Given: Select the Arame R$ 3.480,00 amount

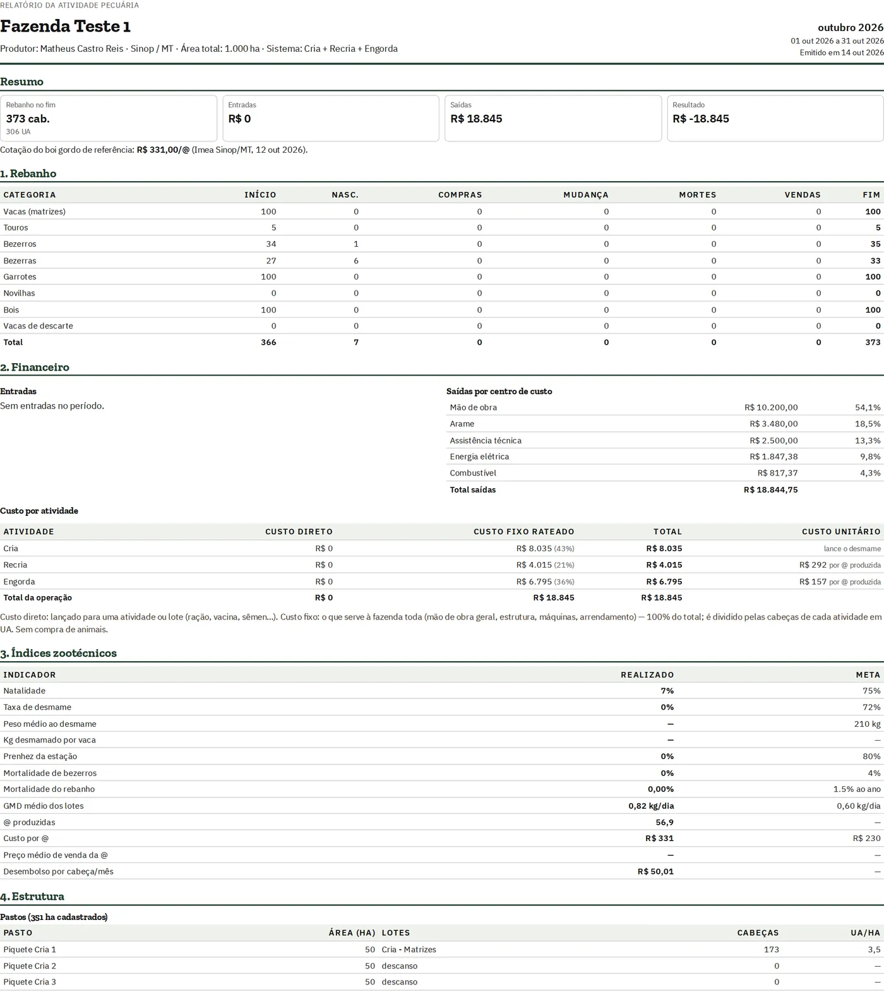Looking at the screenshot, I should point(773,424).
